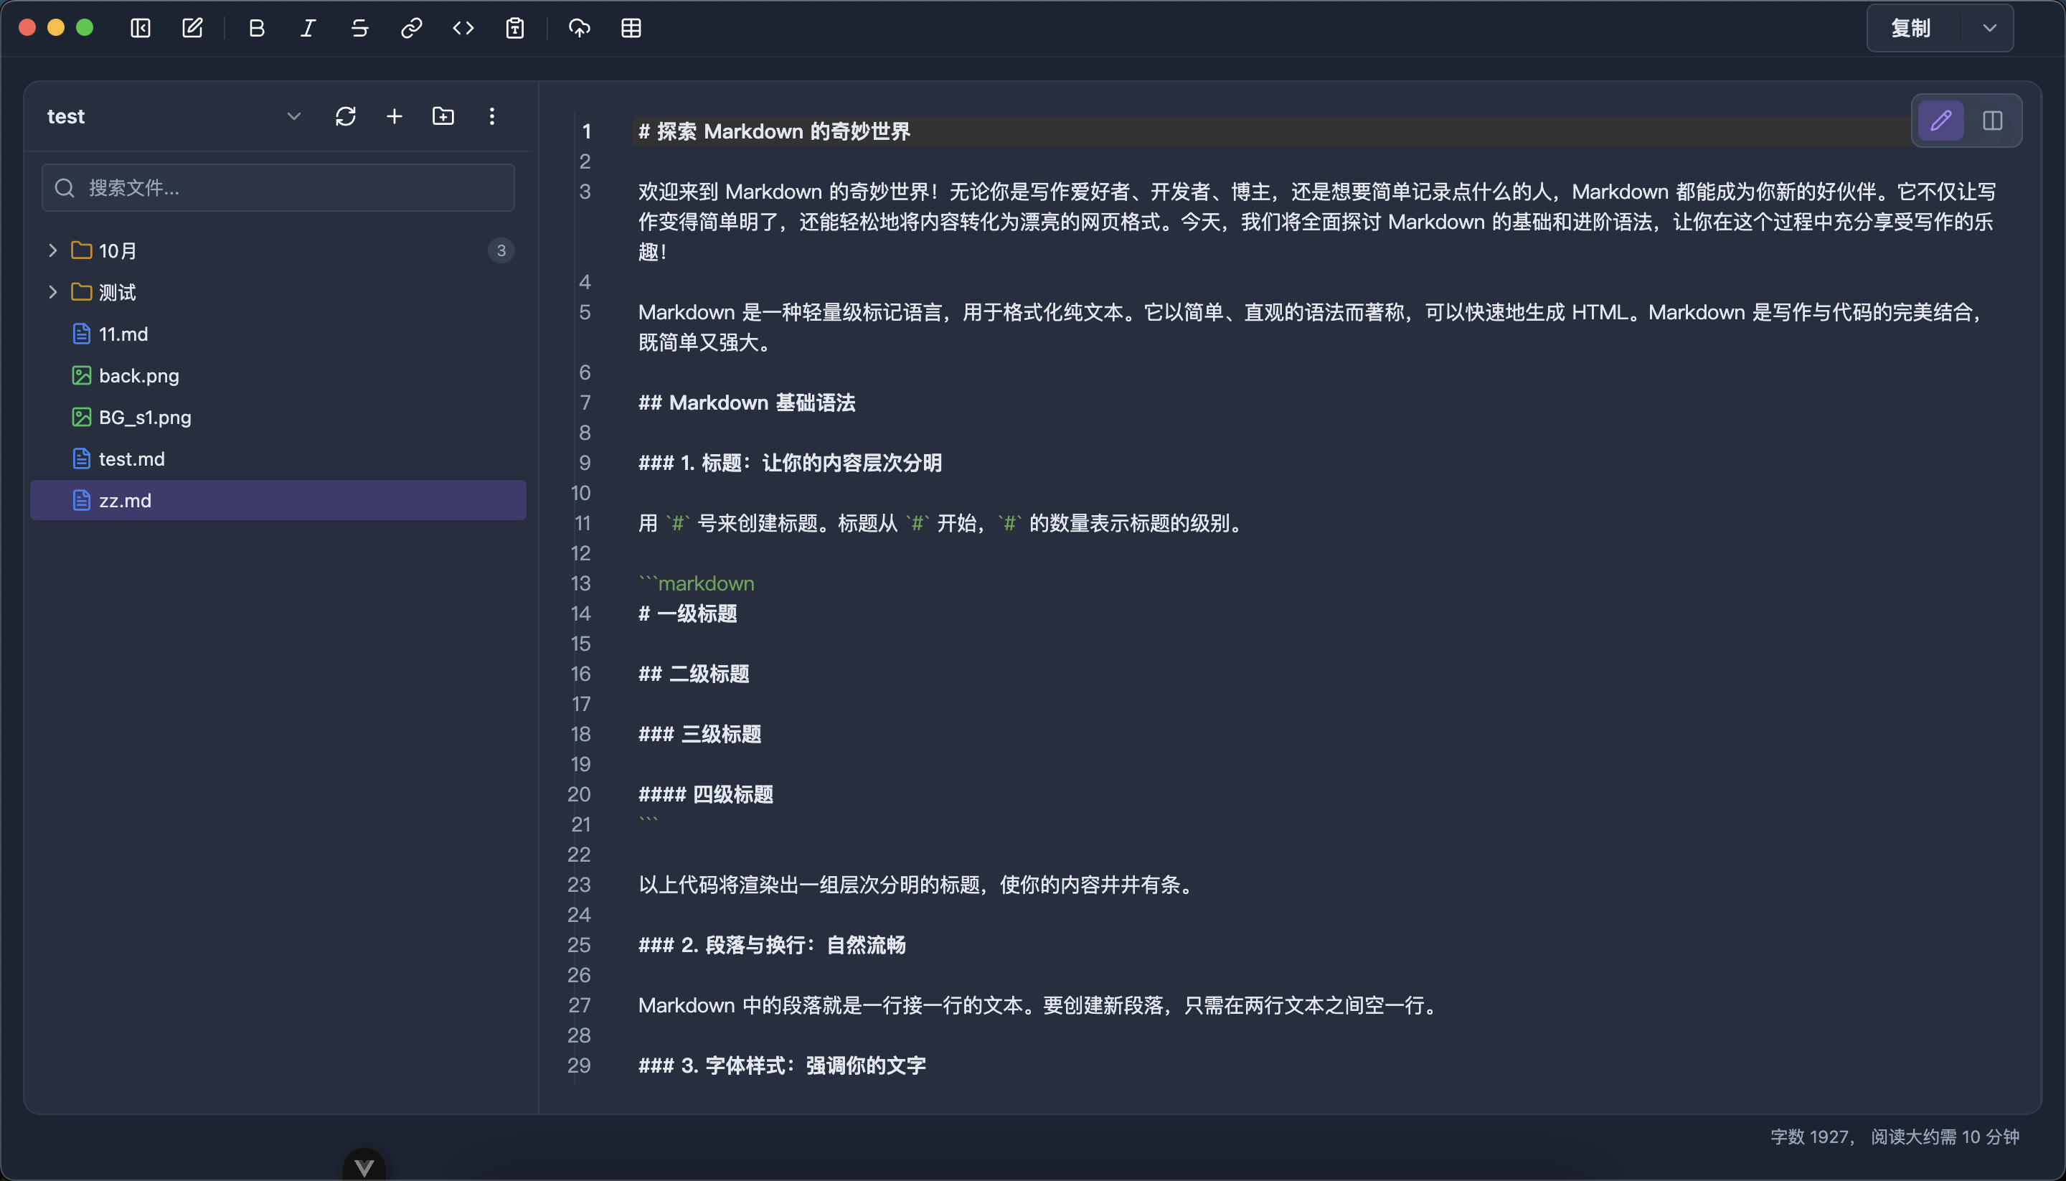Refresh the test file list
This screenshot has height=1181, width=2066.
346,116
